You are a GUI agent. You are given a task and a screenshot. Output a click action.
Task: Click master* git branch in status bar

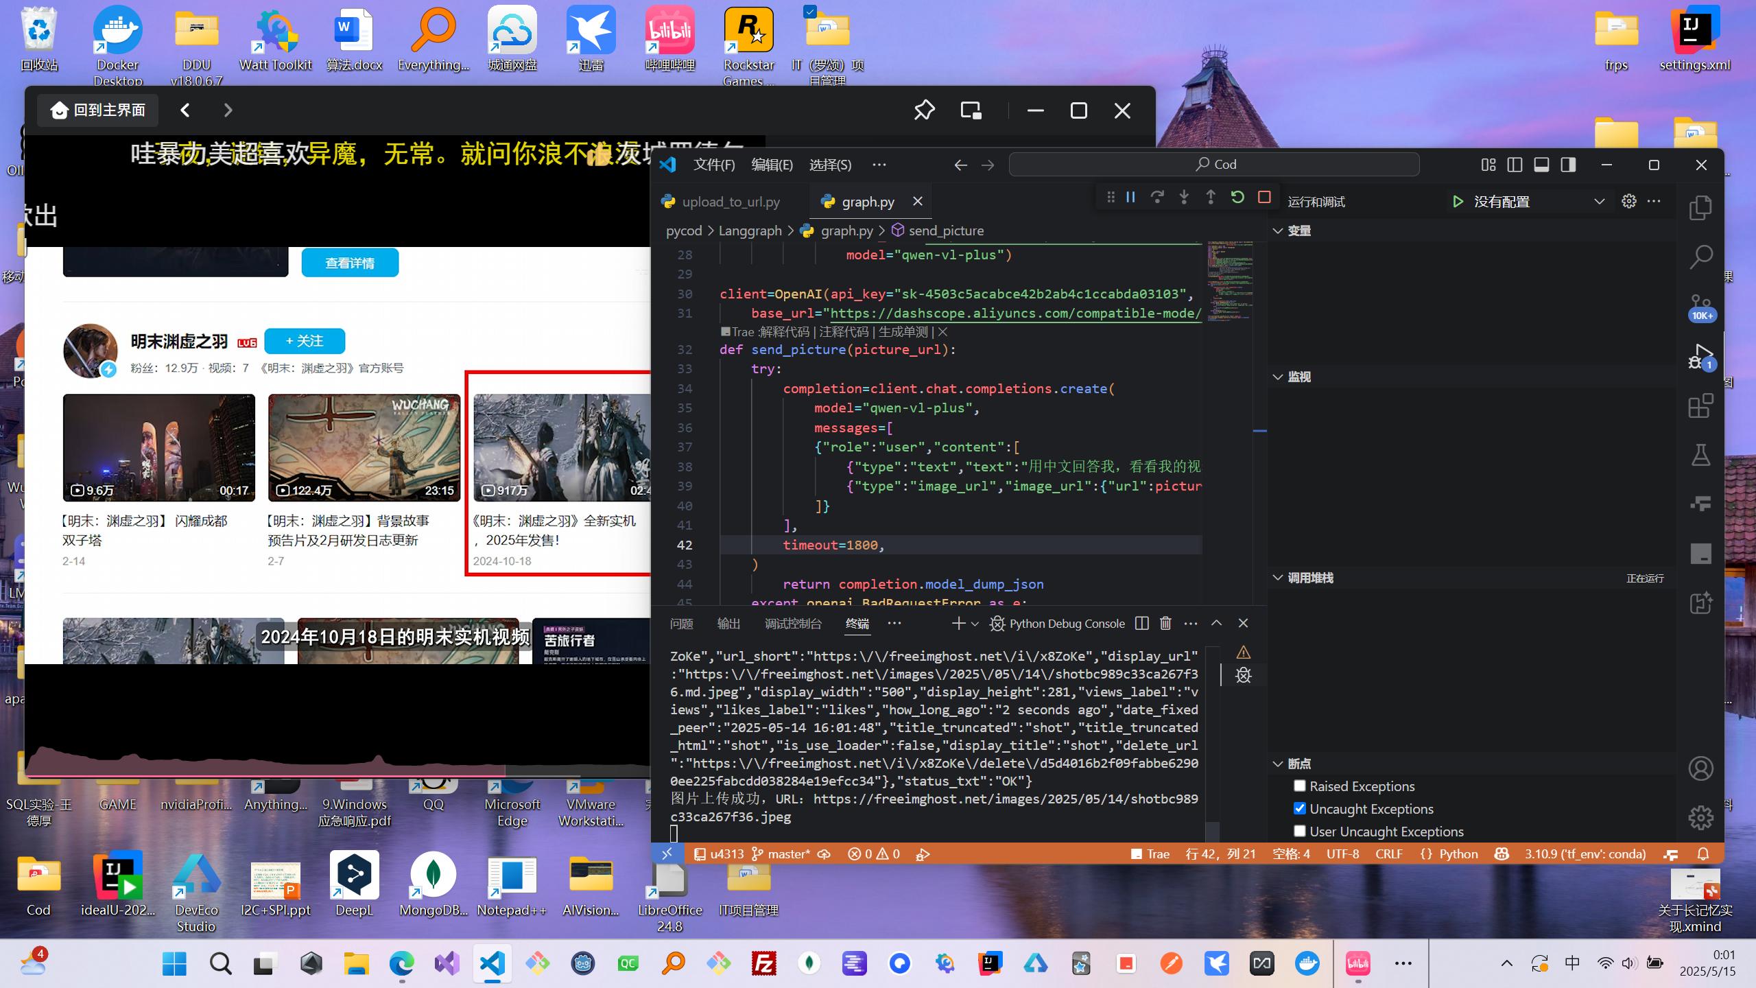[781, 854]
